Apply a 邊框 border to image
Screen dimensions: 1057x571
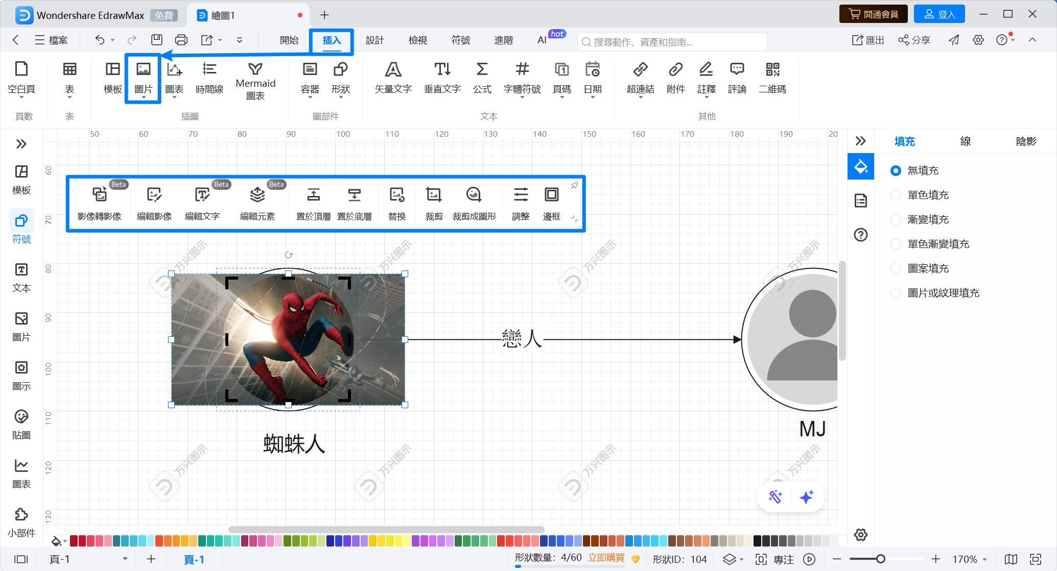[552, 204]
